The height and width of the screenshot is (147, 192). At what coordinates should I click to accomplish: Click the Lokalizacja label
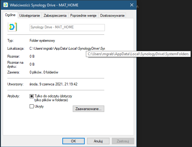coord(16,48)
